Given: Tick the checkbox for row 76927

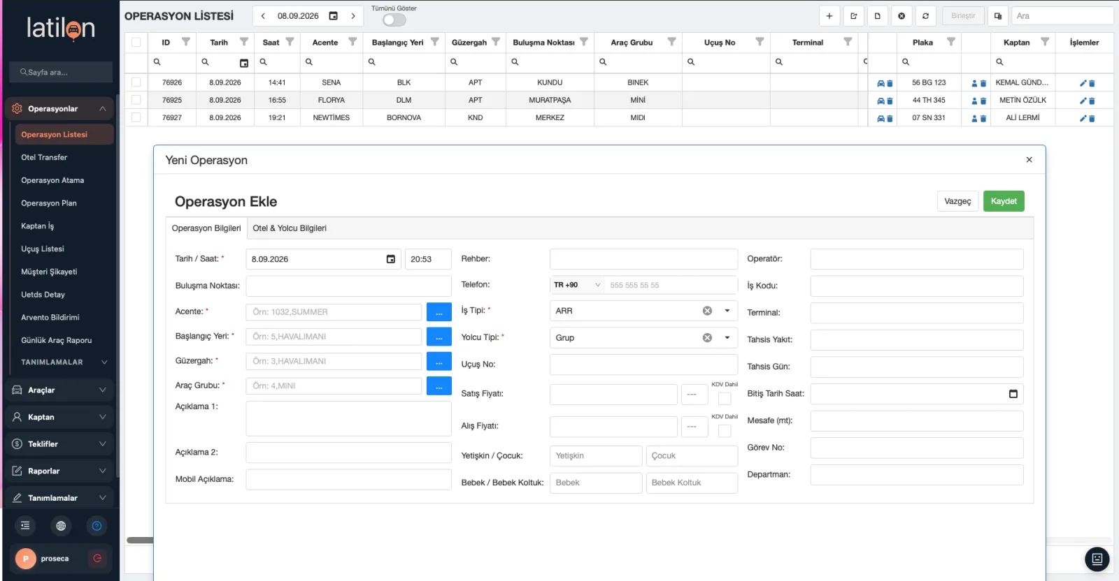Looking at the screenshot, I should tap(136, 117).
